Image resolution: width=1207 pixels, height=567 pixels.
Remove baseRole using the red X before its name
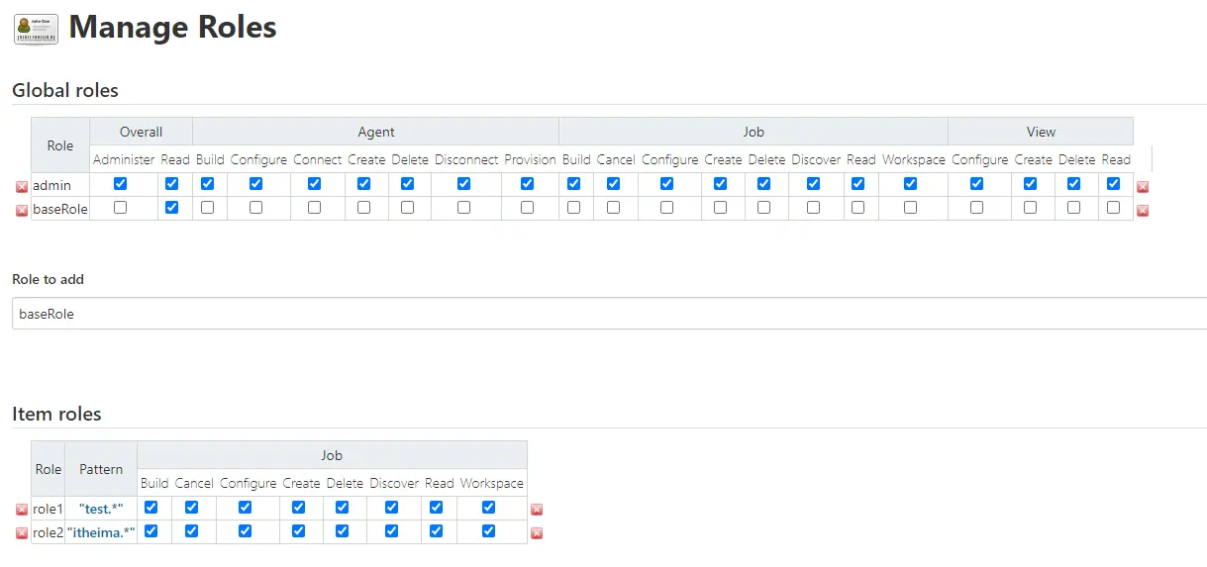pyautogui.click(x=22, y=210)
